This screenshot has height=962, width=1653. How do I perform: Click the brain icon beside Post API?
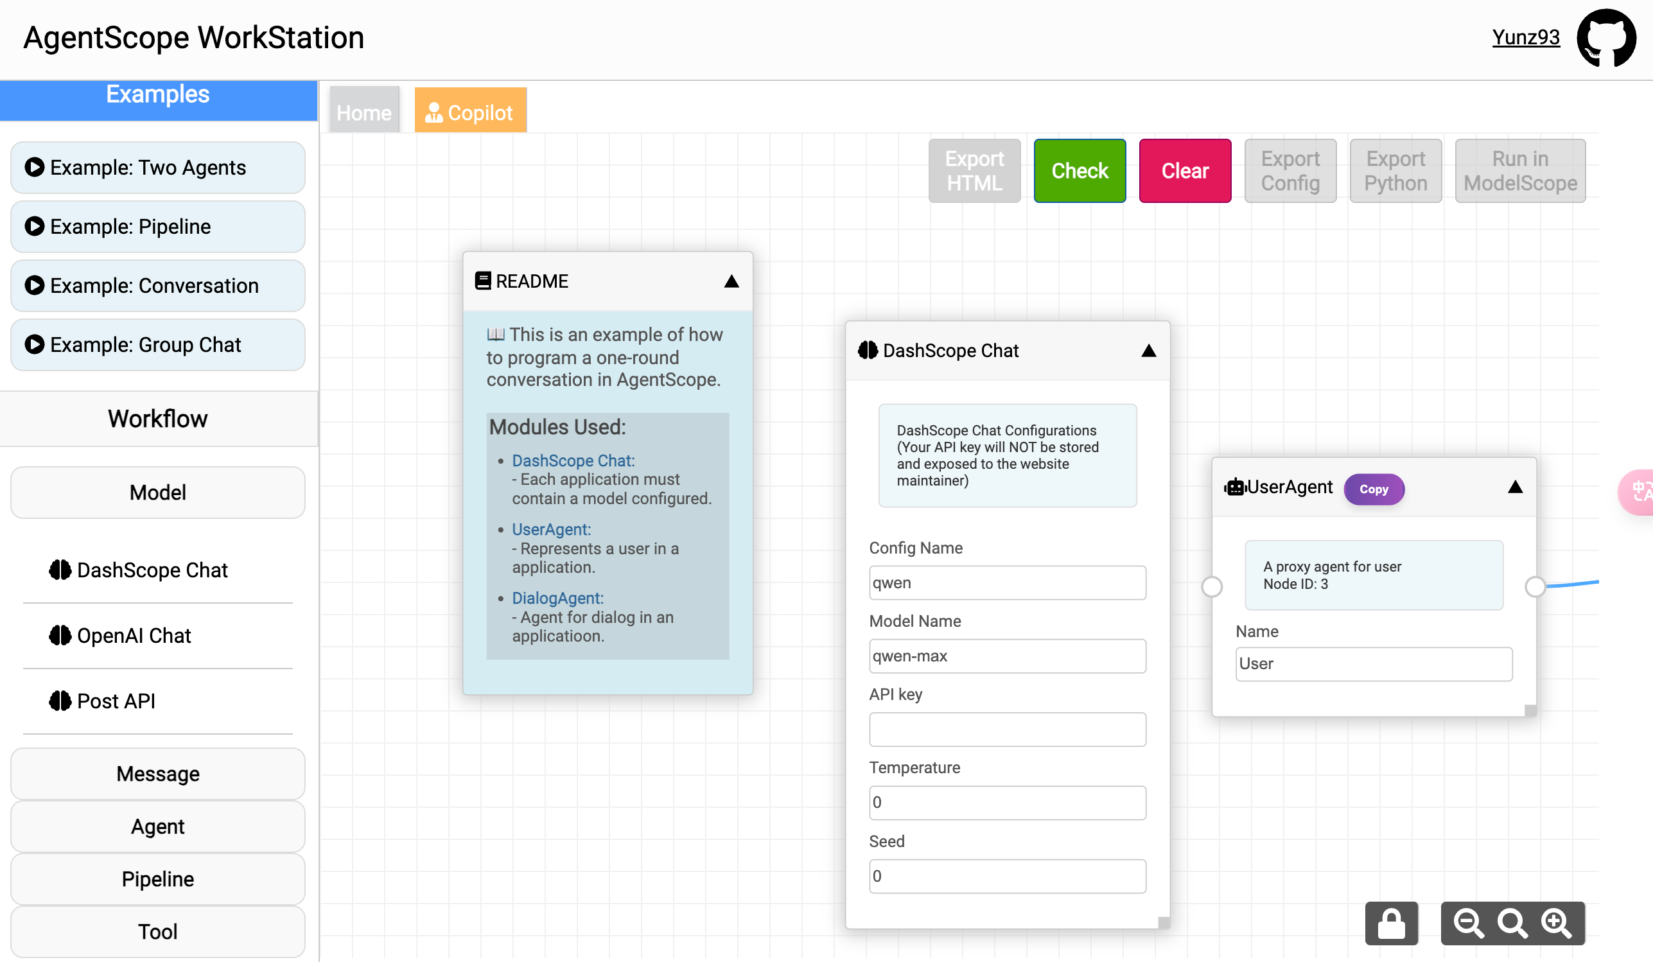click(60, 701)
